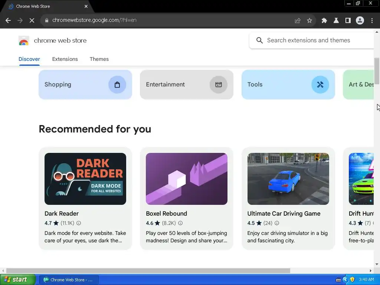
Task: Click the Drift Hunters thumbnail image
Action: (x=361, y=179)
